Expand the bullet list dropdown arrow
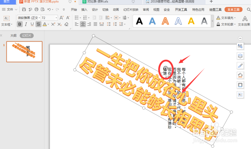 click(80, 18)
